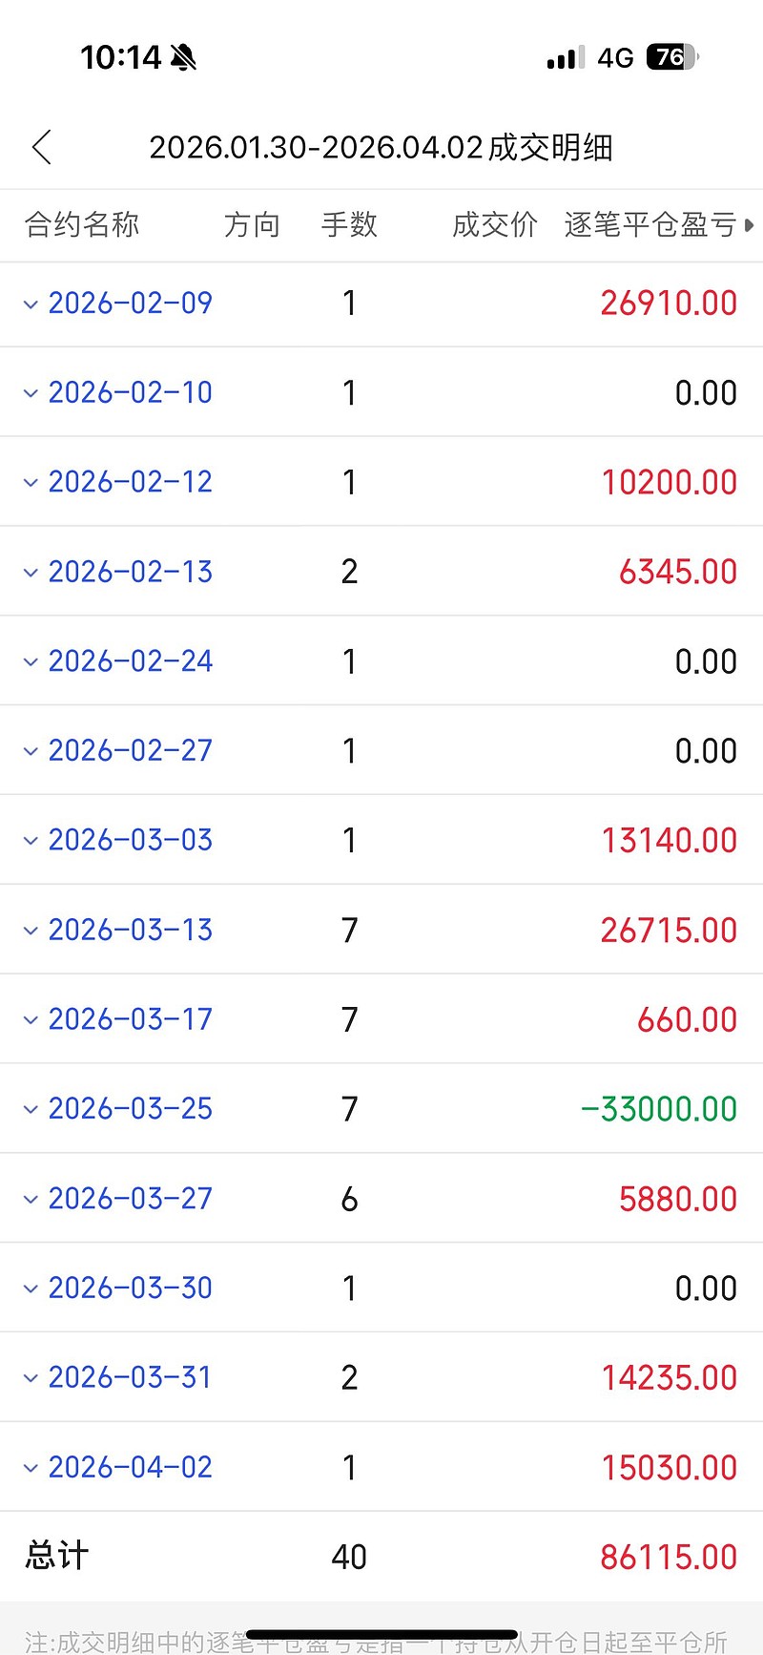This screenshot has width=763, height=1655.
Task: Tap the home indicator bar
Action: pyautogui.click(x=381, y=1635)
